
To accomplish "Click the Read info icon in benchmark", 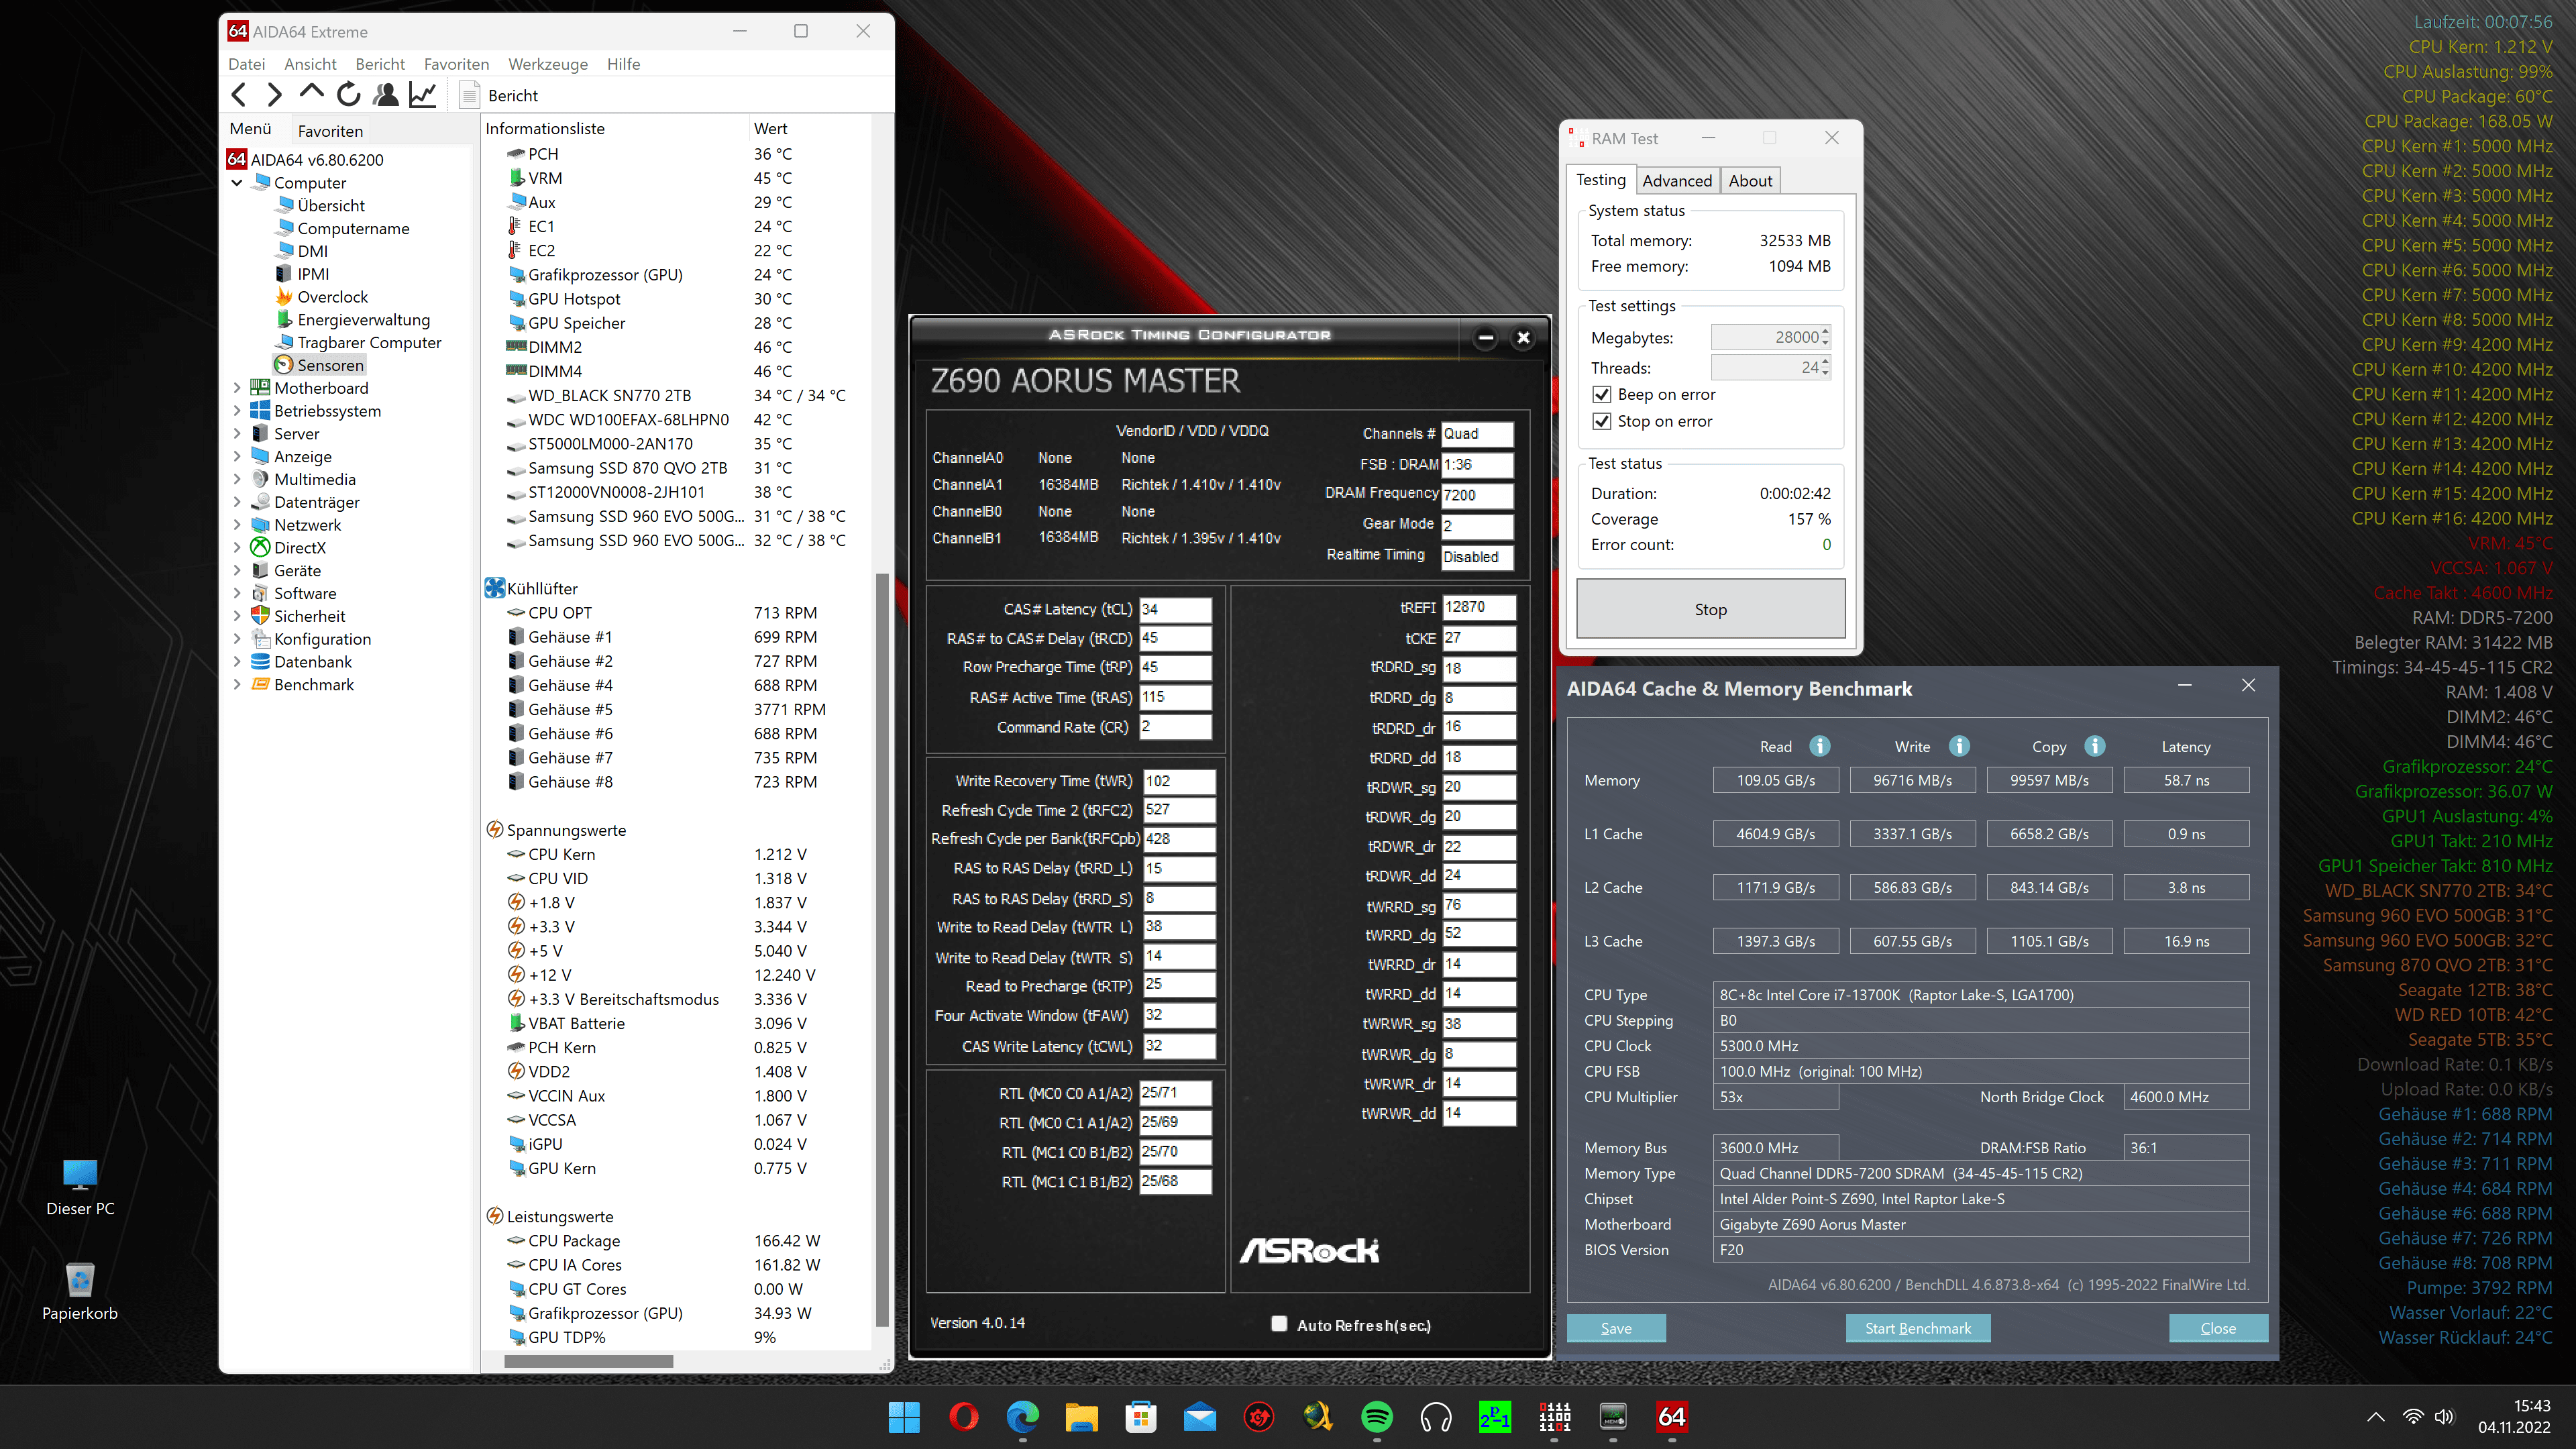I will [x=1820, y=746].
